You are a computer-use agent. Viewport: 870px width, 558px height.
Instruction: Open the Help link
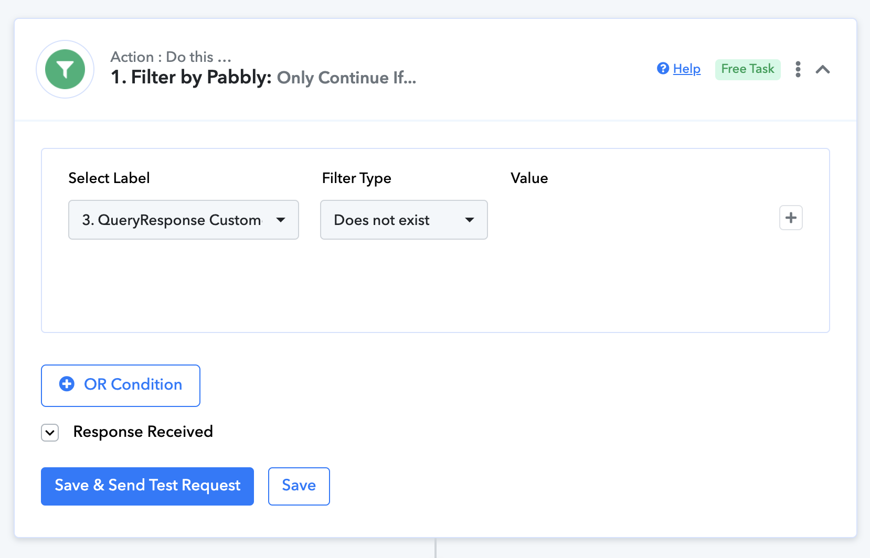[x=686, y=69]
